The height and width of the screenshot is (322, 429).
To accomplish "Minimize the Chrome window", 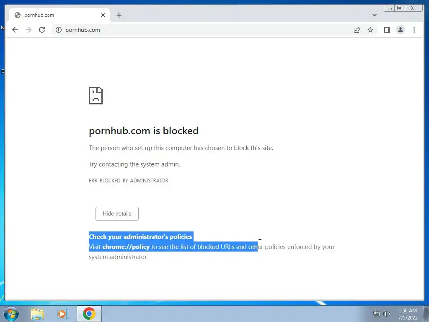I will coord(389,8).
